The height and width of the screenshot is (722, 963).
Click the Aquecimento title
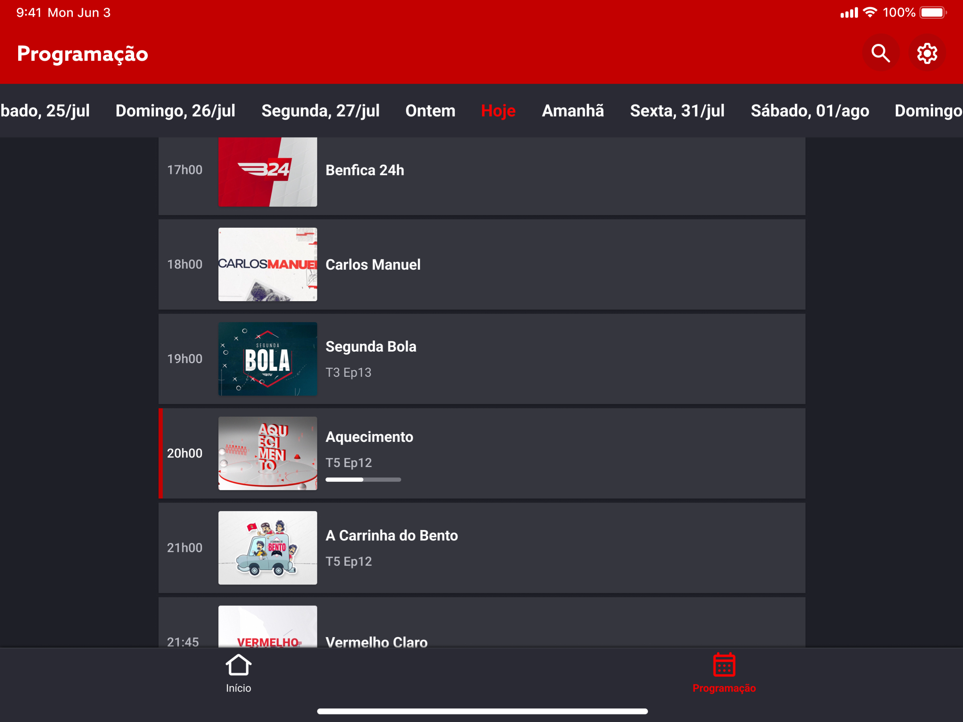[x=369, y=437]
